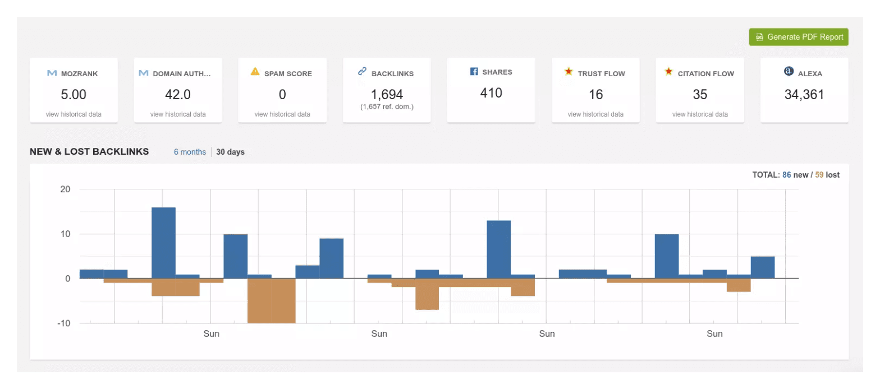
Task: Click the star icon beside CITATION FLOW
Action: point(668,72)
